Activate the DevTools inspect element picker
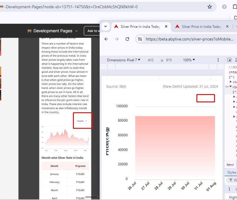Image resolution: width=237 pixels, height=200 pixels. (230, 60)
